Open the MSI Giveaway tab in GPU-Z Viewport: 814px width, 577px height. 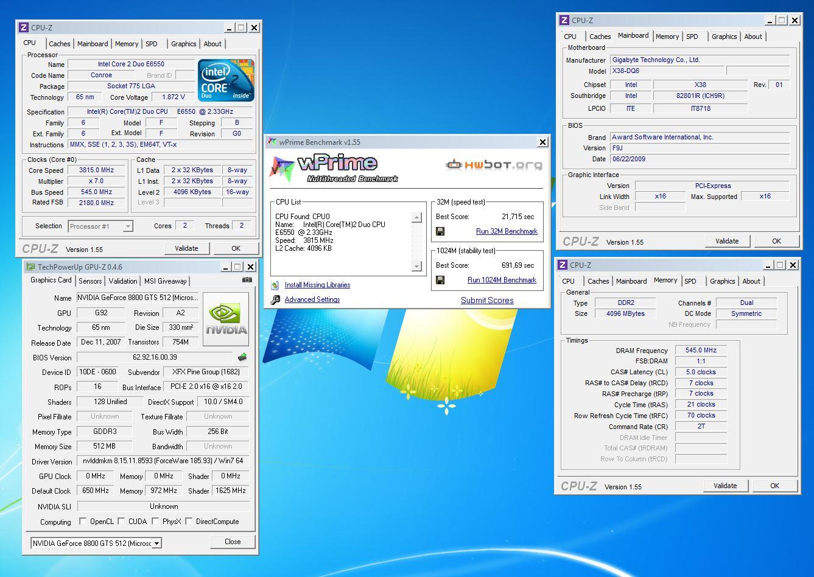(165, 281)
